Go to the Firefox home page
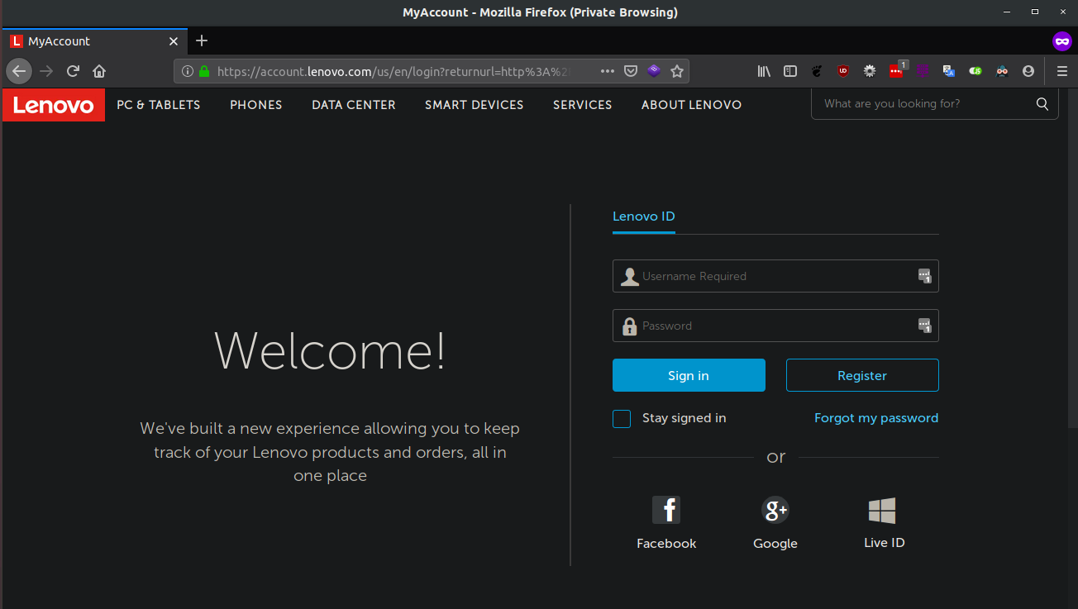 (99, 71)
